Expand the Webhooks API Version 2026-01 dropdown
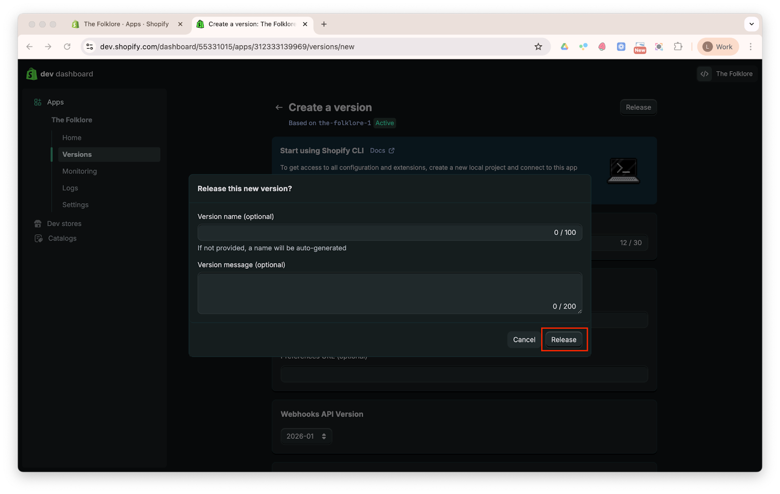780x494 pixels. [x=306, y=437]
